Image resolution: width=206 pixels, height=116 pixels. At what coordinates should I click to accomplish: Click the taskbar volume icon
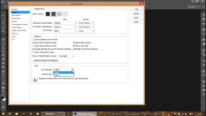186,114
